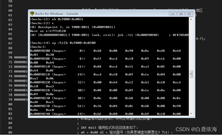The width and height of the screenshot is (222, 135).
Task: Click line number 80 in editor gutter
Action: (x=10, y=104)
